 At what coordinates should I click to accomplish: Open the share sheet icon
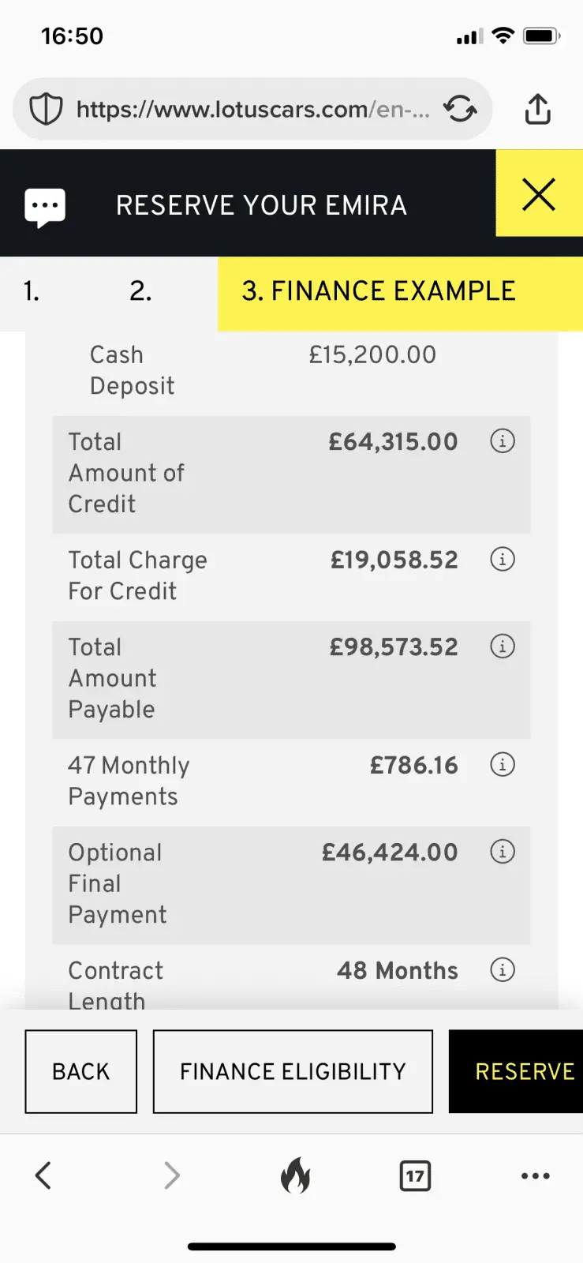[x=537, y=109]
